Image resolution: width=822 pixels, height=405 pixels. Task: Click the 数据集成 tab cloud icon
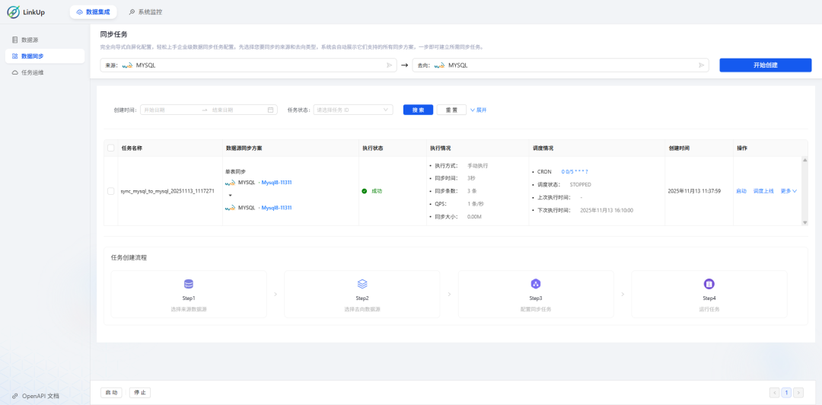(x=80, y=11)
